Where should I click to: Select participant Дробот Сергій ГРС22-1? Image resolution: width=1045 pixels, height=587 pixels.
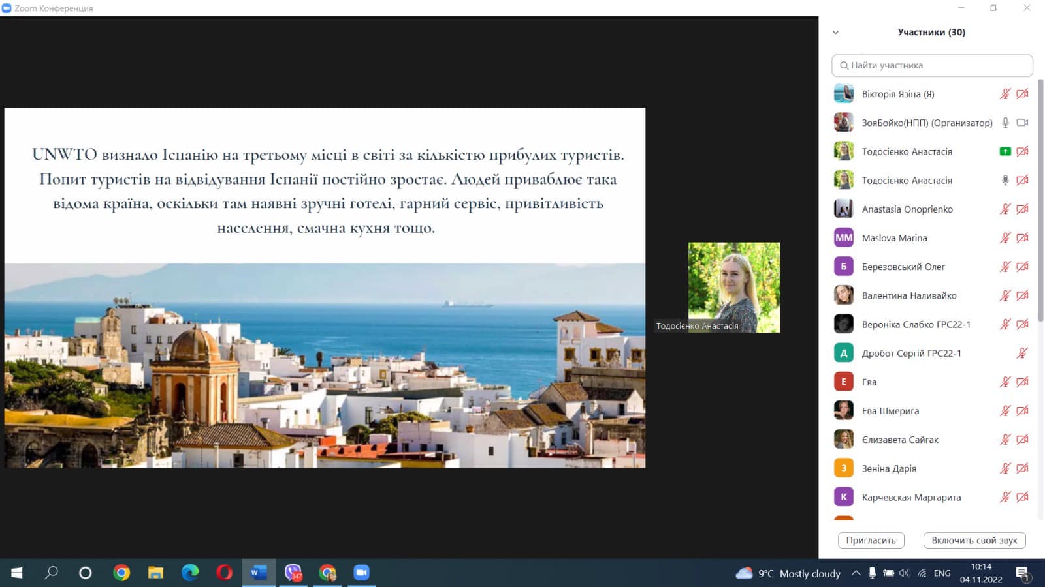932,353
